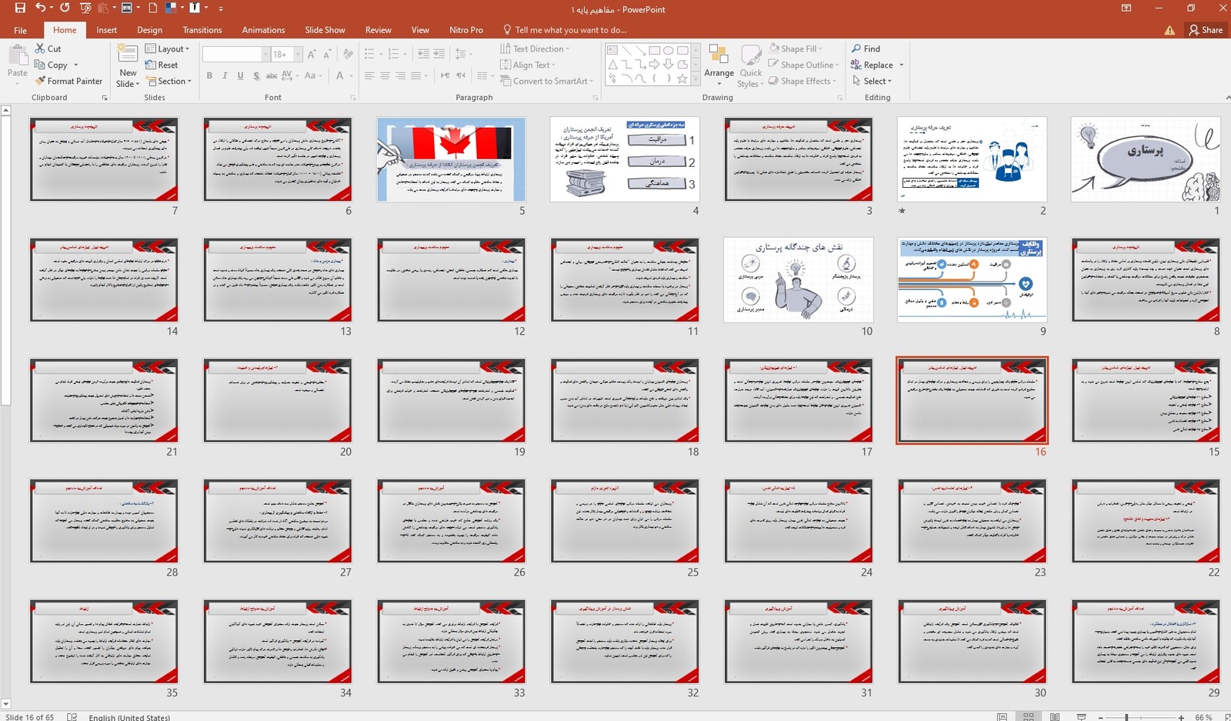Cut the selection with the Cut icon
The height and width of the screenshot is (721, 1231).
48,48
